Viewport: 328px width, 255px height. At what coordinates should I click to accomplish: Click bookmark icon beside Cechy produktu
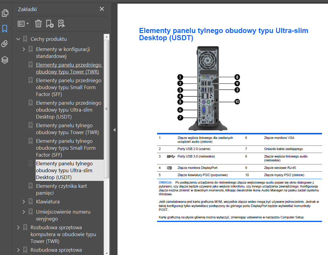point(25,39)
